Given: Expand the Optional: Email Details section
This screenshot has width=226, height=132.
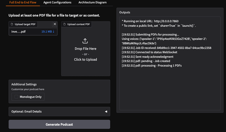Looking at the screenshot, I should click(x=59, y=111).
